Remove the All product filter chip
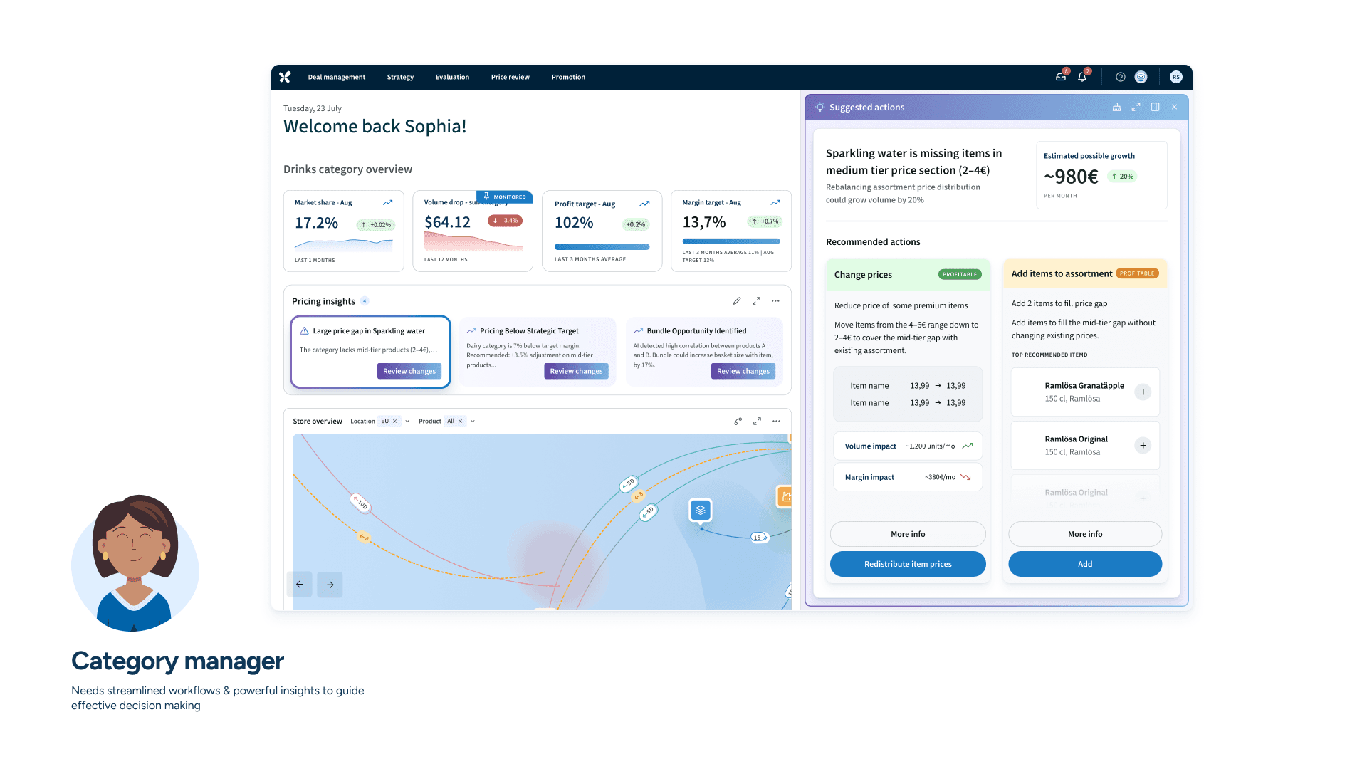This screenshot has width=1367, height=769. click(x=460, y=422)
